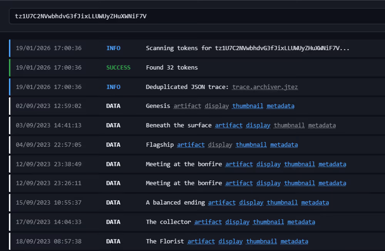
Task: Open artifact for 23:38:49 Meeting at the bonfire
Action: tap(239, 164)
